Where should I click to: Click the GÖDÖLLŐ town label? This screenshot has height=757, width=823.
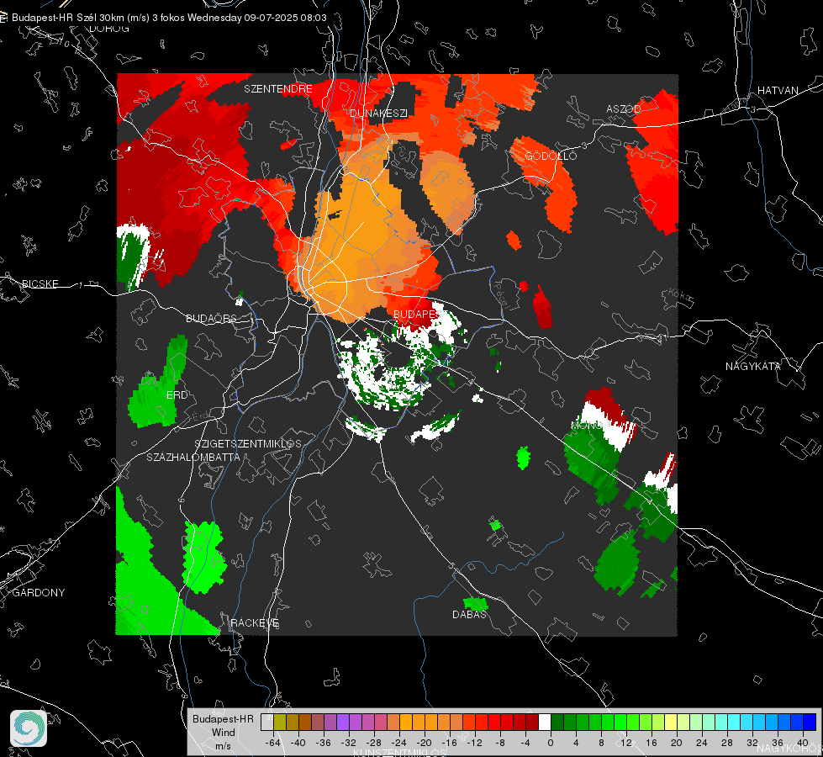[551, 156]
